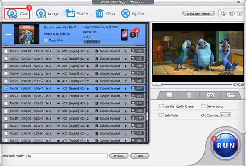Check the Title72 checkbox
Image resolution: width=246 pixels, height=166 pixels.
click(6, 59)
